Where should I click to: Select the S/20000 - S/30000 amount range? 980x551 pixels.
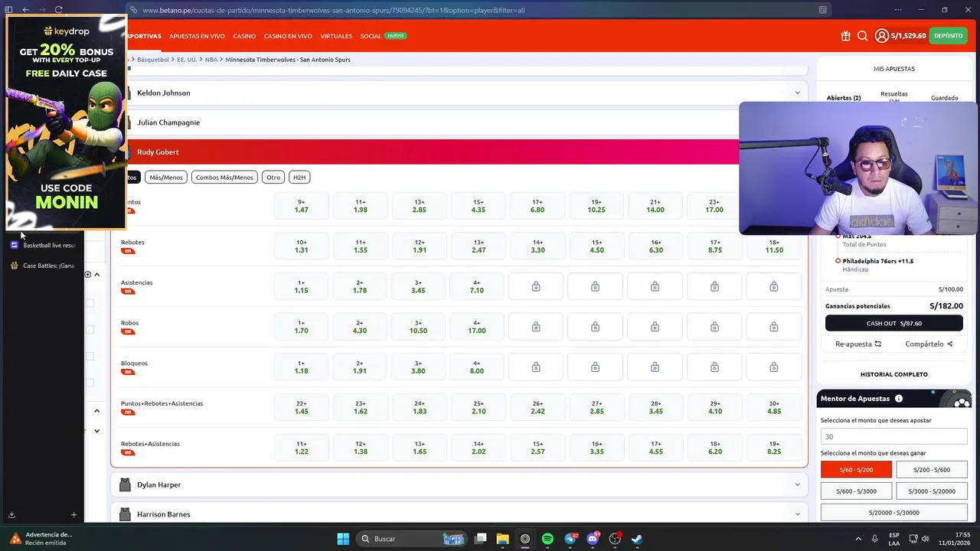[x=894, y=513]
